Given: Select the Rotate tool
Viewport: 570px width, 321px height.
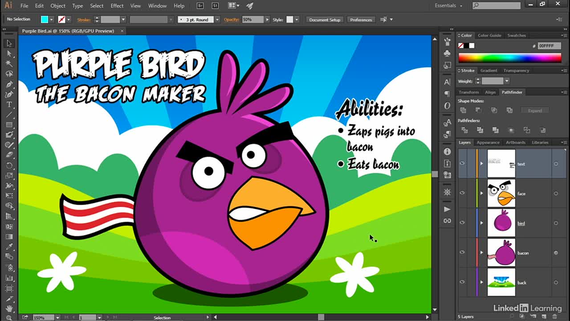Looking at the screenshot, I should [9, 165].
